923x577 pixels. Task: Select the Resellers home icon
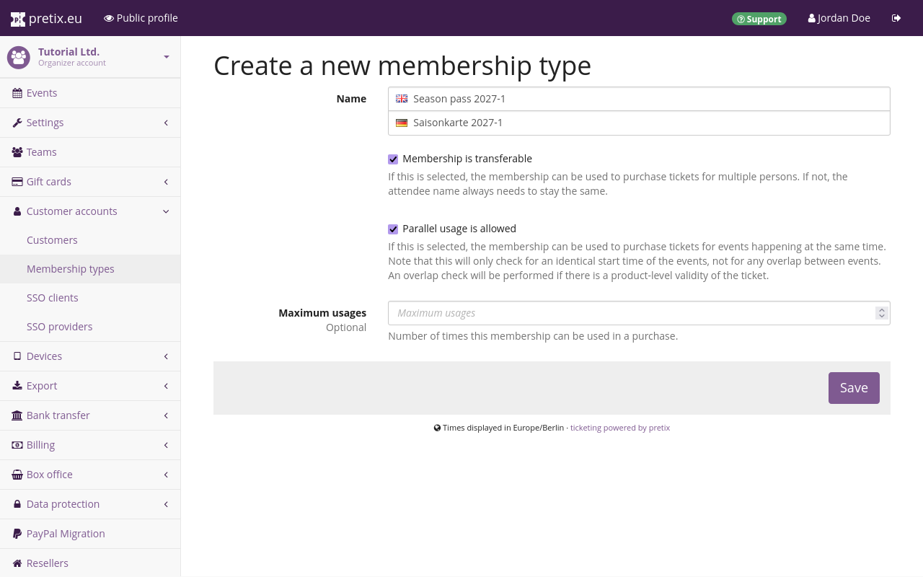point(17,563)
